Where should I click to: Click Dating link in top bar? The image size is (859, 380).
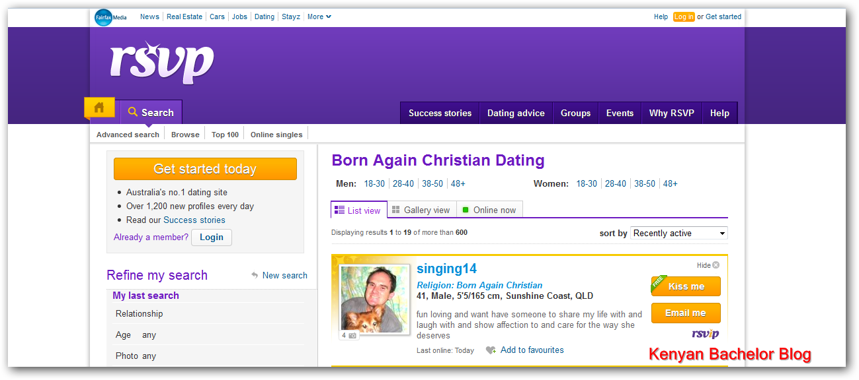pos(265,16)
